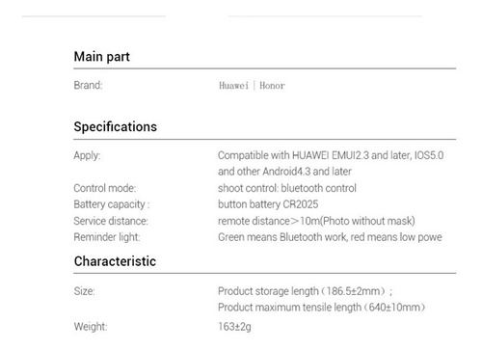
Task: Select the Brand label
Action: tap(88, 85)
